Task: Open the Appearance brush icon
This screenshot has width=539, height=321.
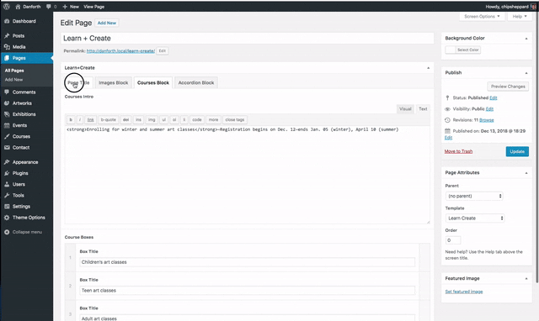Action: 7,162
